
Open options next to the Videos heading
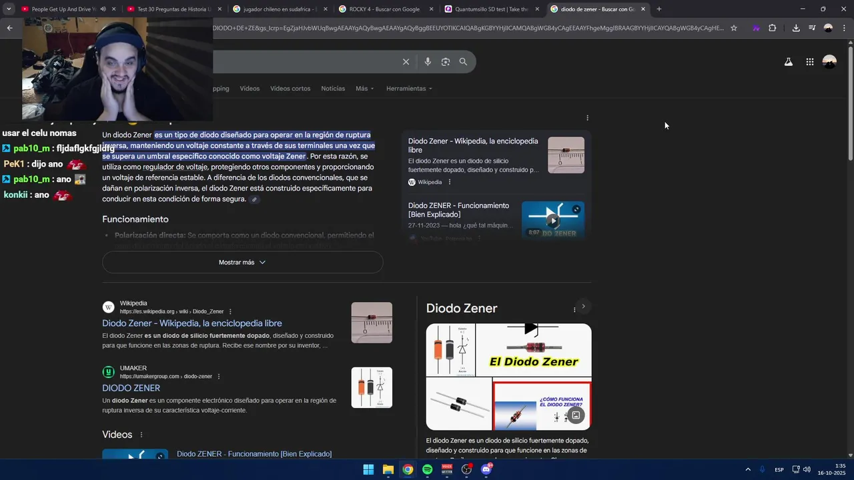coord(141,435)
